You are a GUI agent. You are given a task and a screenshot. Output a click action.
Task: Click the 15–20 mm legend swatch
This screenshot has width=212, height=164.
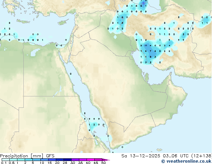coord(52,160)
